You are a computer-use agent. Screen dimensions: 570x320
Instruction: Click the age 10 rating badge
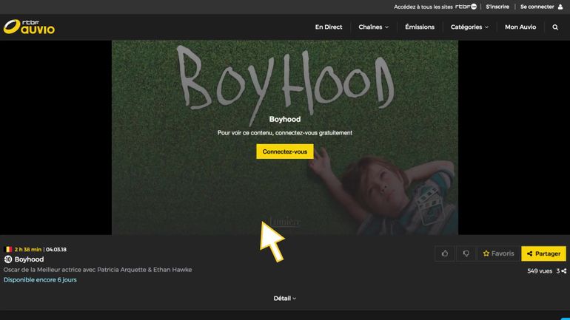point(8,259)
